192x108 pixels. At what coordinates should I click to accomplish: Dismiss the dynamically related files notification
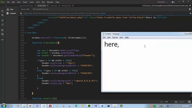[190, 13]
